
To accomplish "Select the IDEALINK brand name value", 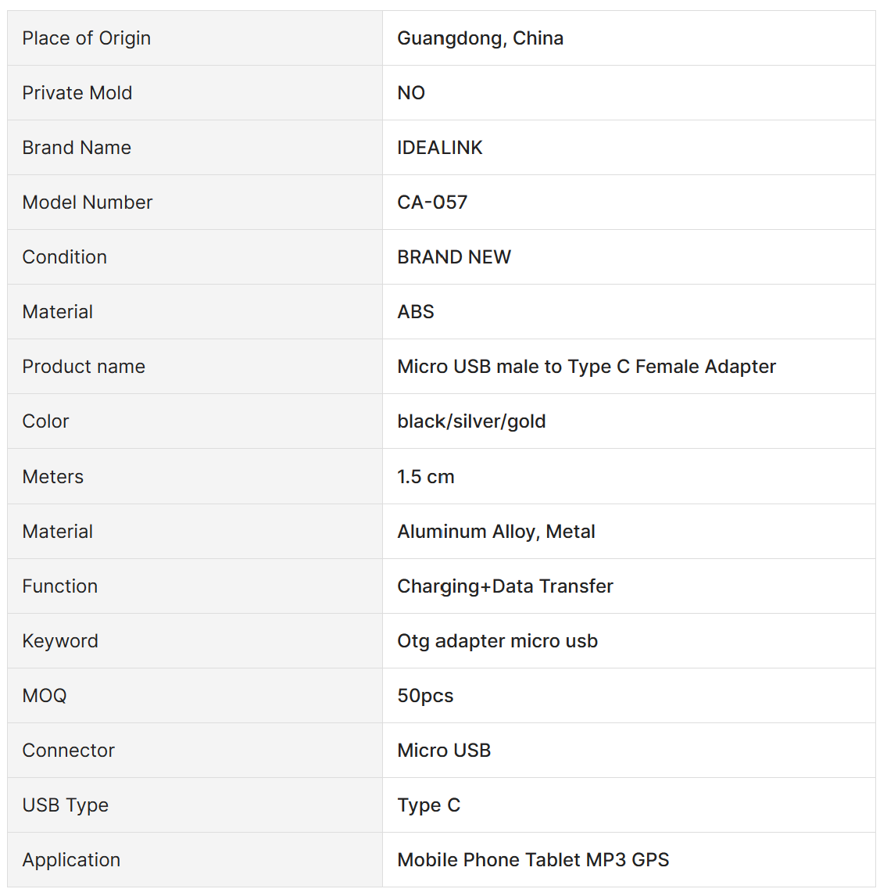I will coord(439,148).
